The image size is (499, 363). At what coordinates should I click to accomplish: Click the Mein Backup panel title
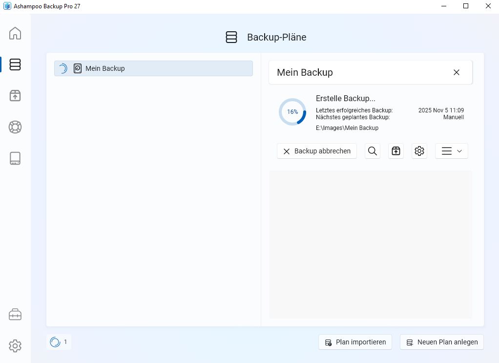305,73
